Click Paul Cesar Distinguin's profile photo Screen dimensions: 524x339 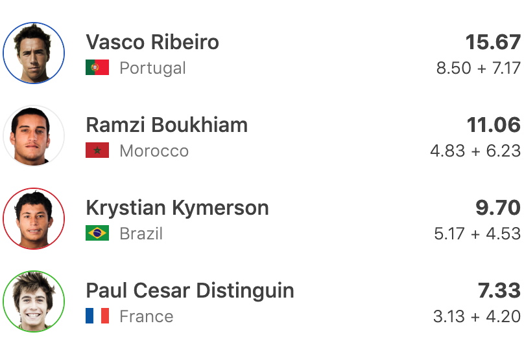coord(34,301)
